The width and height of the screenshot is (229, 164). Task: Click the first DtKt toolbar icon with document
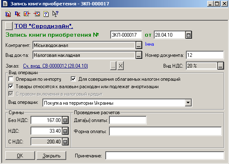pyautogui.click(x=8, y=14)
